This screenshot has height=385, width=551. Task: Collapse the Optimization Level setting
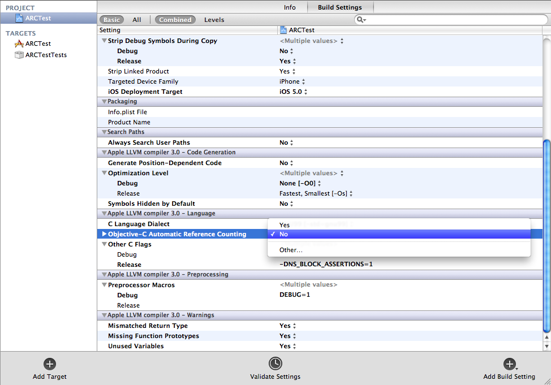click(x=104, y=173)
